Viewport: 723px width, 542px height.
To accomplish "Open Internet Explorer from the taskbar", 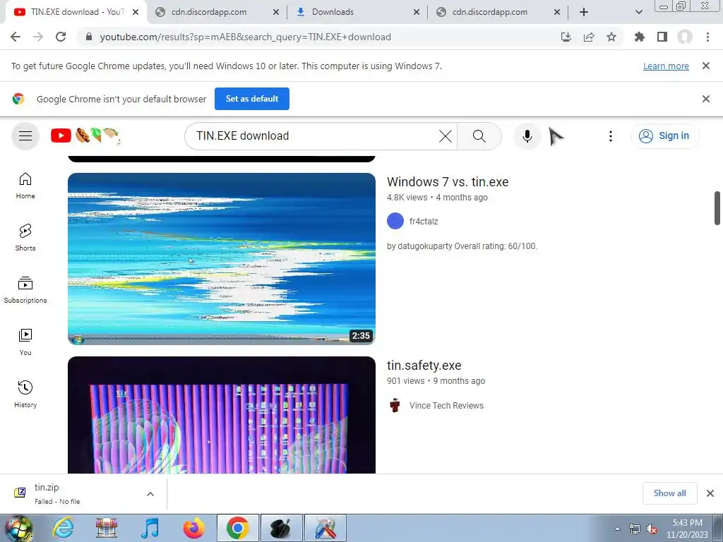I will click(63, 528).
